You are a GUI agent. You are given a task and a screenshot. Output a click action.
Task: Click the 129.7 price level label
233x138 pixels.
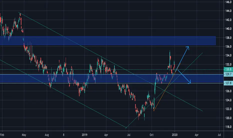click(228, 74)
